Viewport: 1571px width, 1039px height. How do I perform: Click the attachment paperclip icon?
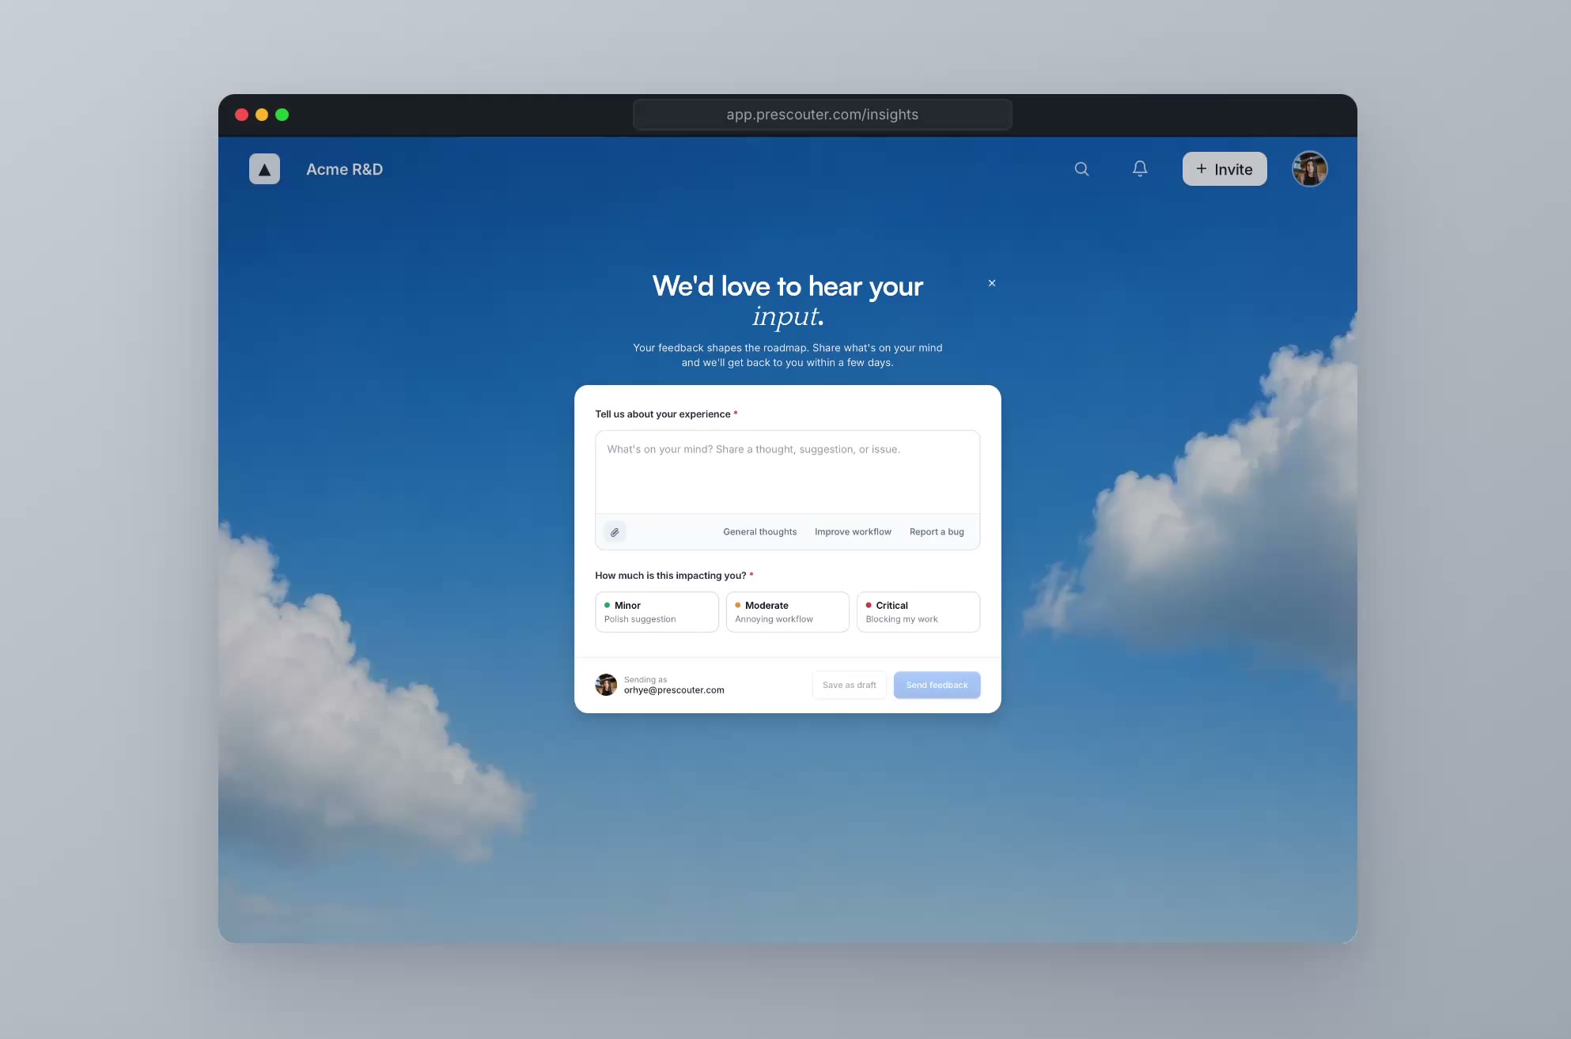click(615, 532)
